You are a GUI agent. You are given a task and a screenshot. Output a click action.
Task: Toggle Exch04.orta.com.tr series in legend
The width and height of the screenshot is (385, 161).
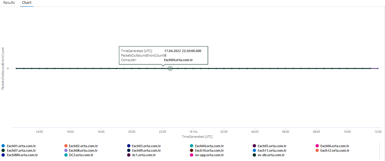[x=207, y=146]
